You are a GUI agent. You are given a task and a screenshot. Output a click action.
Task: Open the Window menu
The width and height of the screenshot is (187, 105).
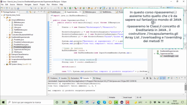(x=55, y=5)
